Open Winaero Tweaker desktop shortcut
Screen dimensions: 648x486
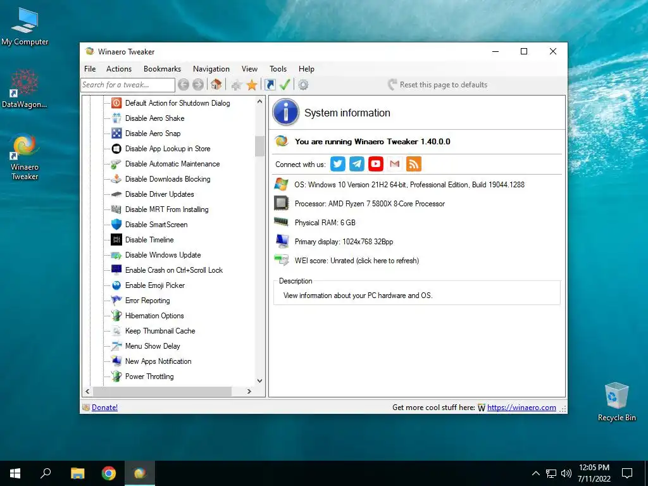point(25,157)
